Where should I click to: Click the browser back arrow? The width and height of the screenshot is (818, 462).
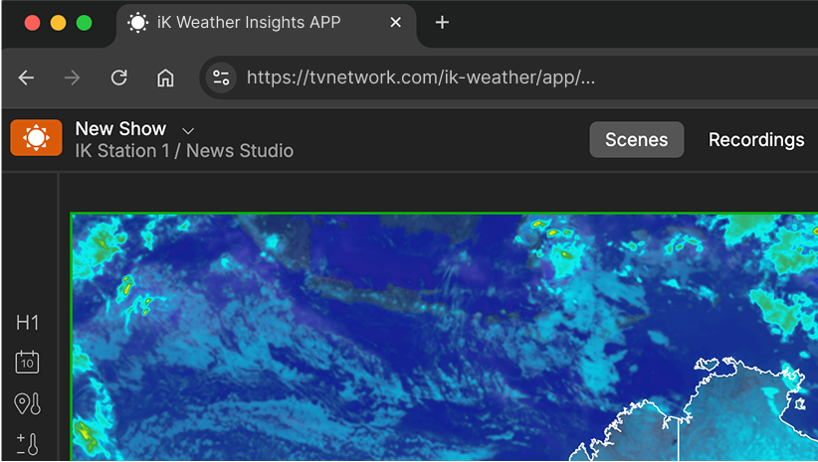(x=26, y=78)
